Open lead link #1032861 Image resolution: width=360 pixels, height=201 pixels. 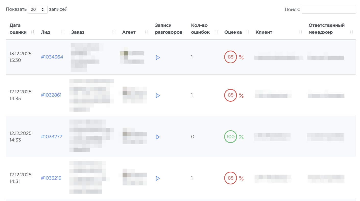(x=51, y=95)
